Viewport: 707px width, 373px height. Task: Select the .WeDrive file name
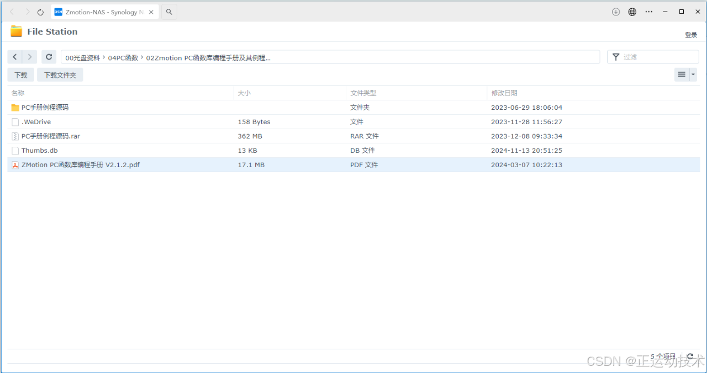tap(36, 122)
